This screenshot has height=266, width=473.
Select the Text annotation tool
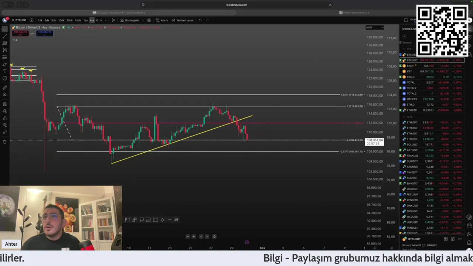point(5,71)
